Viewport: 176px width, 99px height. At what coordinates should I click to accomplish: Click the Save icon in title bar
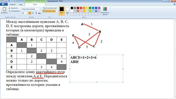pos(6,1)
